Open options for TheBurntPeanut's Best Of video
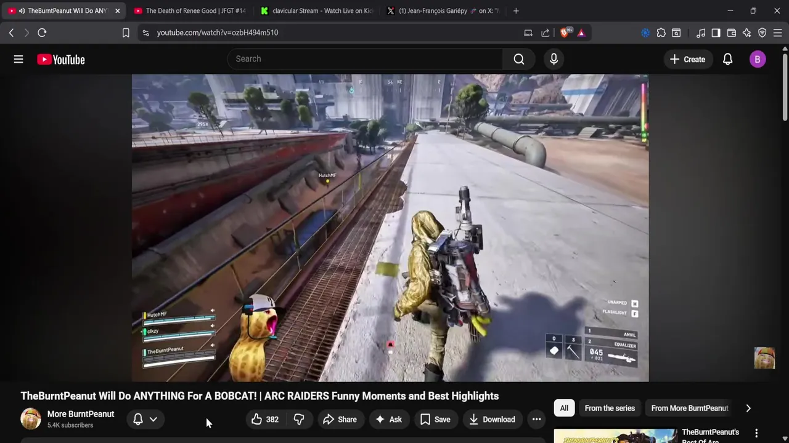789x443 pixels. pos(756,434)
